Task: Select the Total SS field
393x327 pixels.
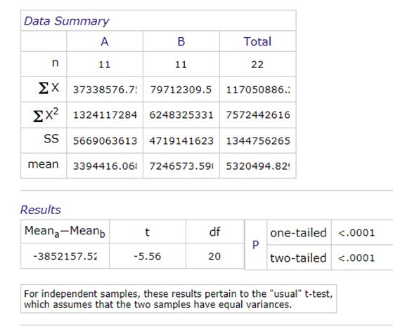Action: point(257,141)
